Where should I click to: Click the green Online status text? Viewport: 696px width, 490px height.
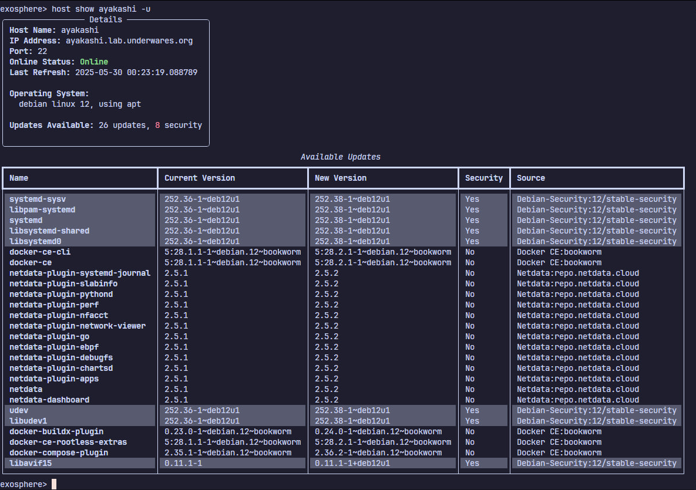click(x=94, y=62)
